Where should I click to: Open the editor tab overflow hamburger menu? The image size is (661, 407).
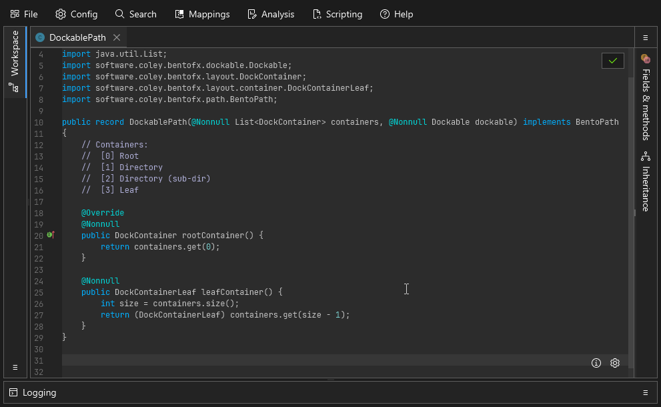point(645,37)
